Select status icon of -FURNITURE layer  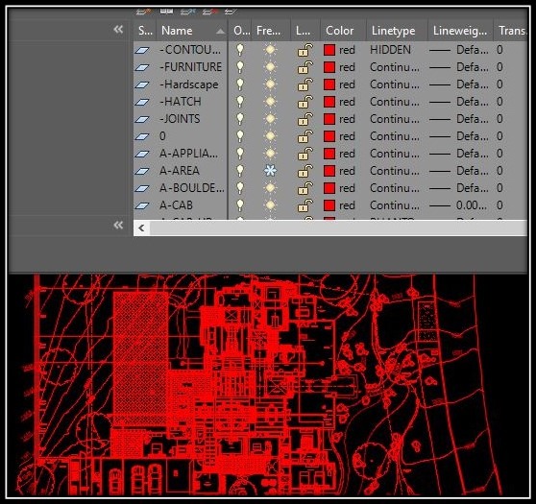point(142,67)
